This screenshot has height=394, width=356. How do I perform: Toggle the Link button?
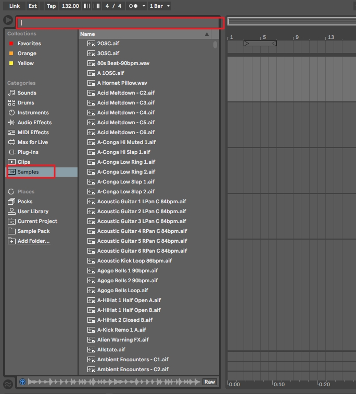15,6
